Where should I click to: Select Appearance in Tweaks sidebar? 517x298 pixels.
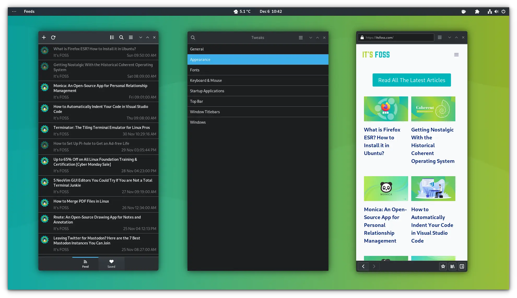258,59
